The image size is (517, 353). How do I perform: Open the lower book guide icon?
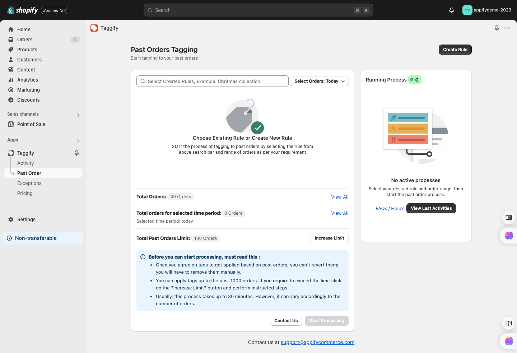tap(509, 323)
